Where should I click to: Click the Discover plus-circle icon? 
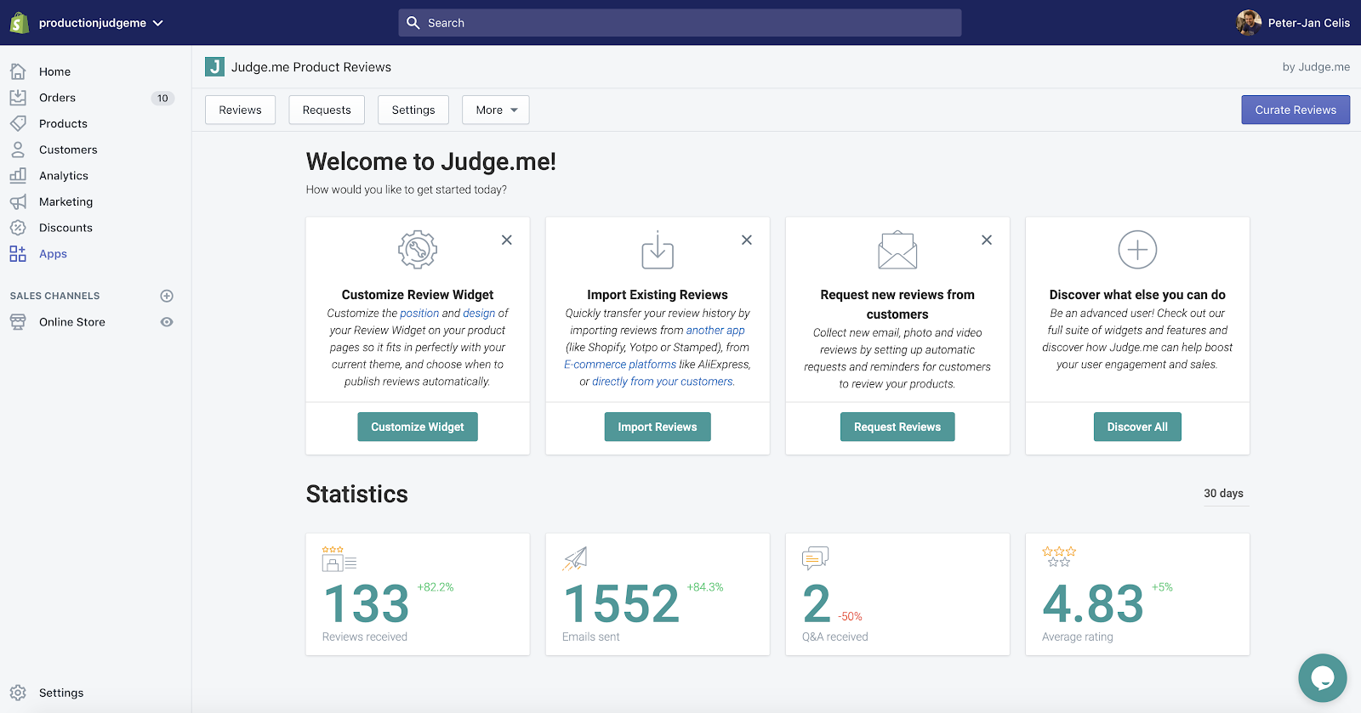pyautogui.click(x=1137, y=250)
